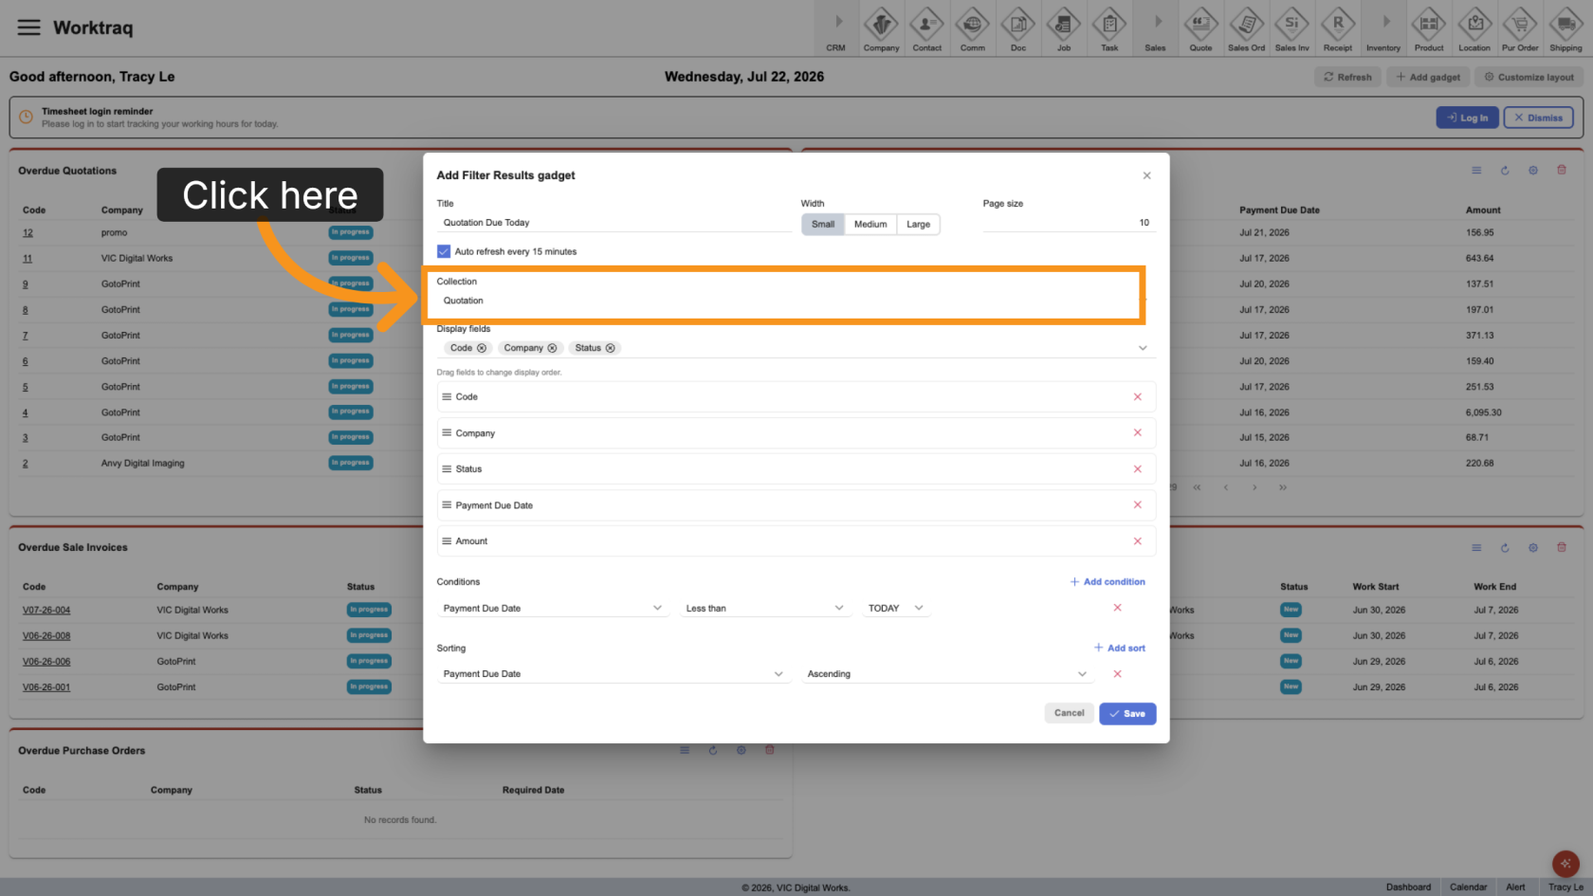Grab the Amount row drag handle
The height and width of the screenshot is (896, 1593).
click(x=447, y=540)
